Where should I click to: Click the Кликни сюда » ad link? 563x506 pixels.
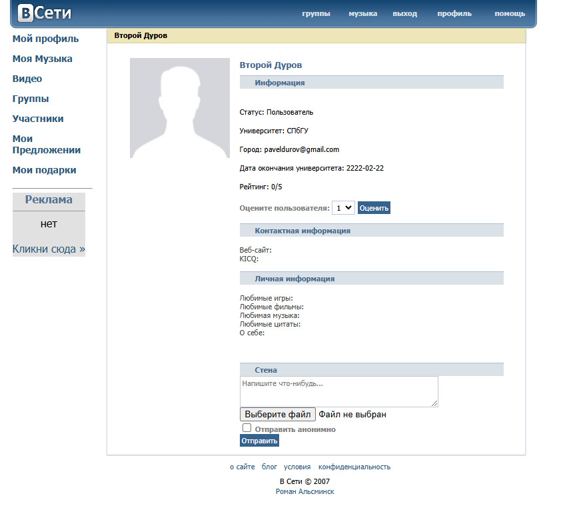(49, 249)
